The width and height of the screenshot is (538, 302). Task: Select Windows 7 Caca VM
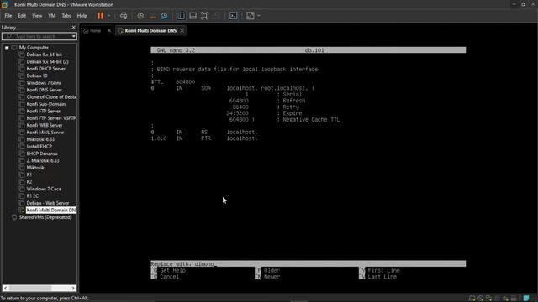[44, 189]
